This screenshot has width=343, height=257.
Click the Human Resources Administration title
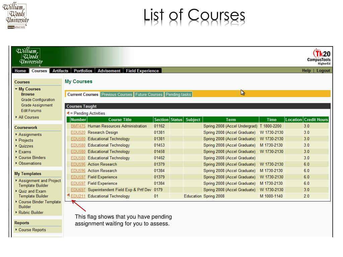(117, 126)
